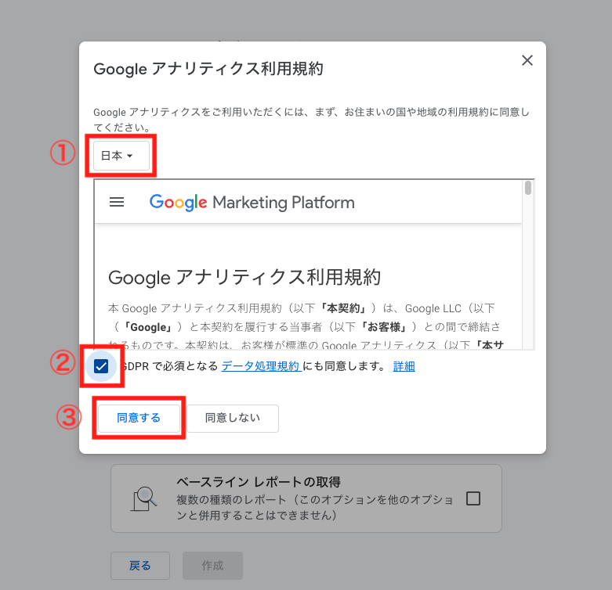612x590 pixels.
Task: Click the circled number ① annotation
Action: click(x=63, y=153)
